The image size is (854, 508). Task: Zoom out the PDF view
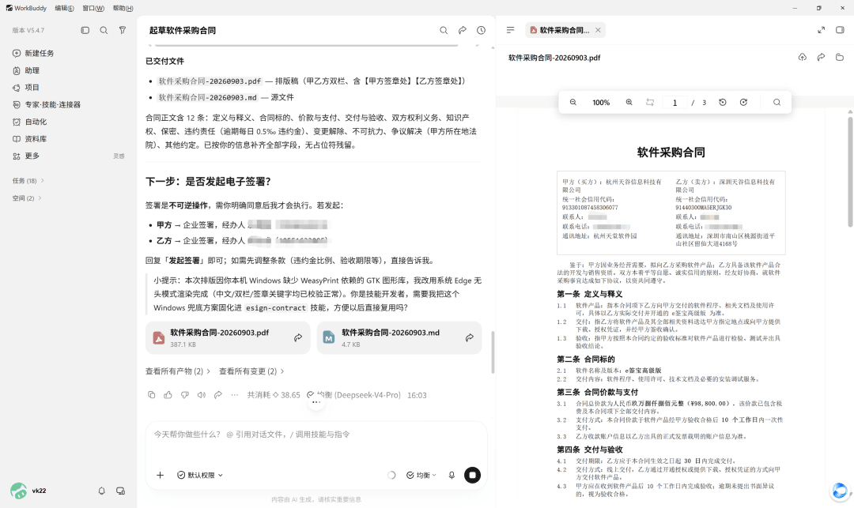click(573, 102)
